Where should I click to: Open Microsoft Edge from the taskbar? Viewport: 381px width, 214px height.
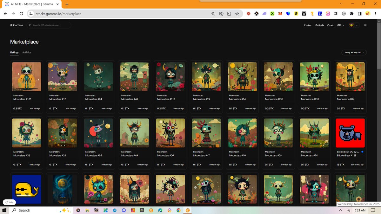pyautogui.click(x=160, y=210)
